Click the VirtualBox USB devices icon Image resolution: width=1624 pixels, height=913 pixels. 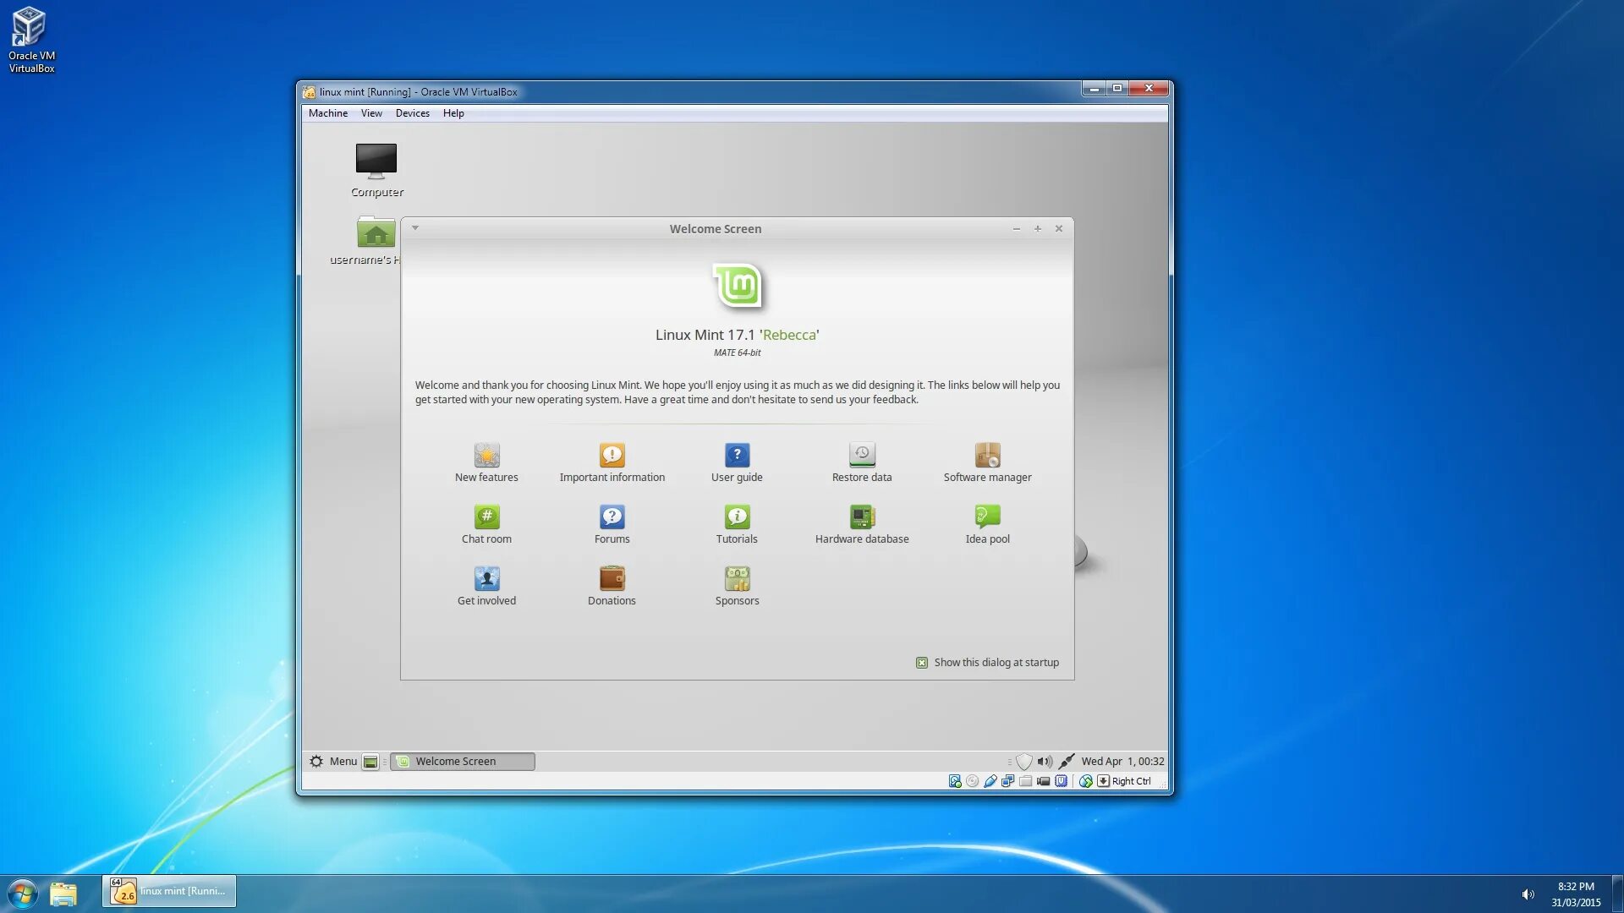990,781
